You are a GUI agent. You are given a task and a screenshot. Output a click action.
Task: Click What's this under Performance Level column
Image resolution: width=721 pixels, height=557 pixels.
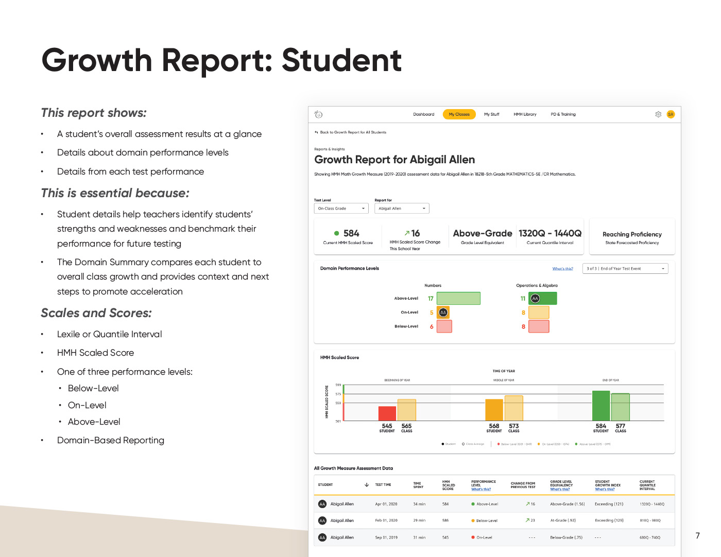click(481, 490)
